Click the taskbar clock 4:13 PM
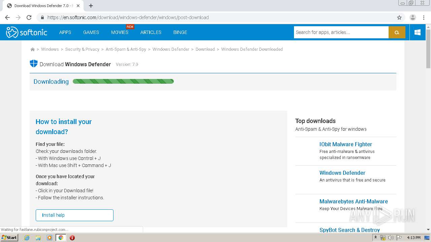The image size is (431, 242). tap(413, 238)
